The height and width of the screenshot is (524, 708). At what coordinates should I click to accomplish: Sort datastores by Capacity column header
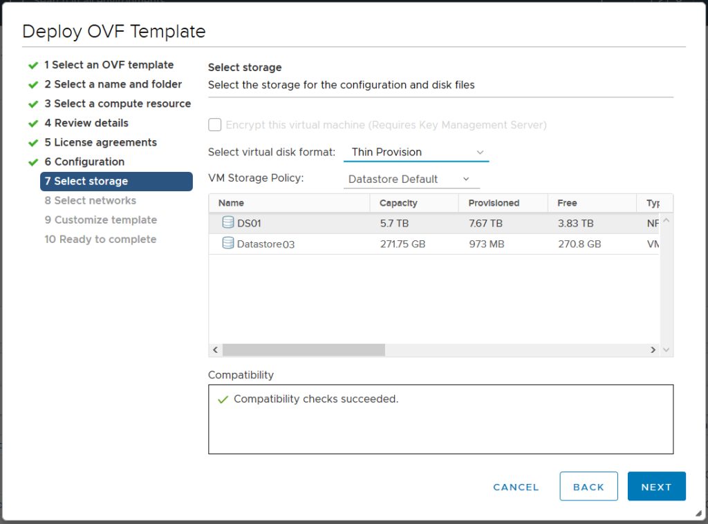[x=399, y=203]
